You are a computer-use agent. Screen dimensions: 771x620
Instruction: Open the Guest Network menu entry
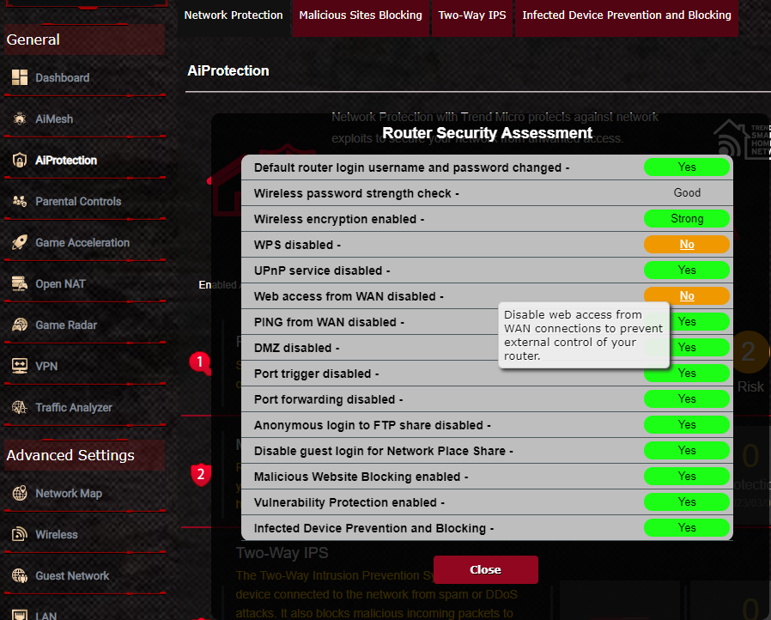coord(72,575)
